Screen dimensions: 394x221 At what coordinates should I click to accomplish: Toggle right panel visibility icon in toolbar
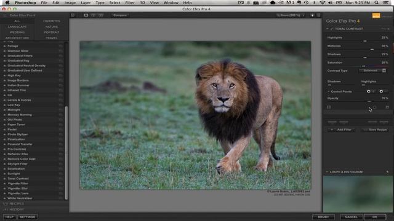(x=319, y=15)
